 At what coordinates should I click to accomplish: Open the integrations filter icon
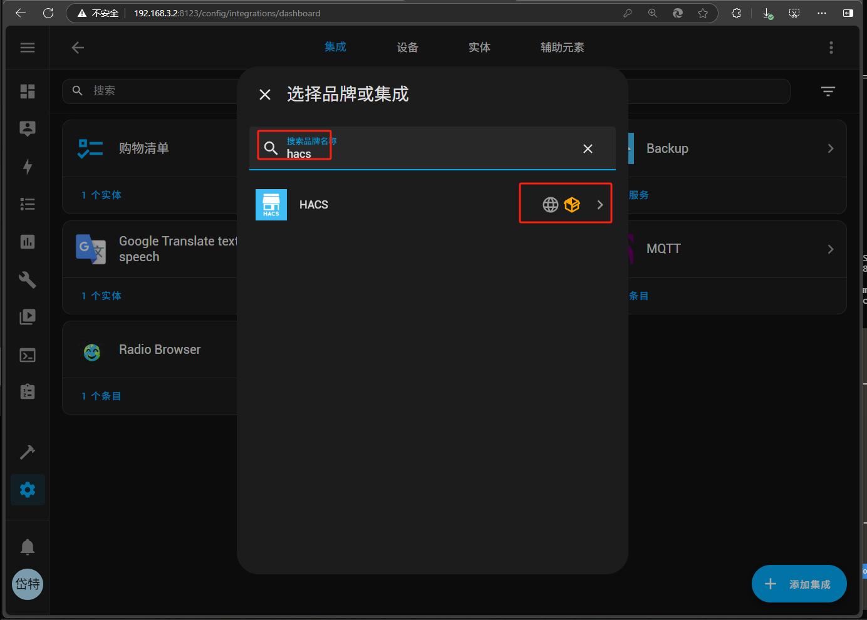pos(828,91)
